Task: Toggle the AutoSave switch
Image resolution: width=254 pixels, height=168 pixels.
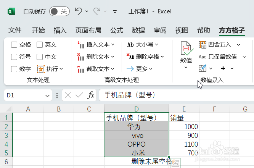Action: point(59,11)
